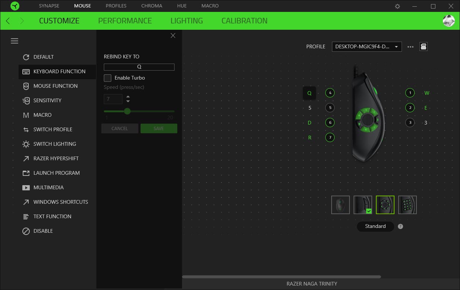
Task: Switch to the Lighting tab
Action: (186, 21)
